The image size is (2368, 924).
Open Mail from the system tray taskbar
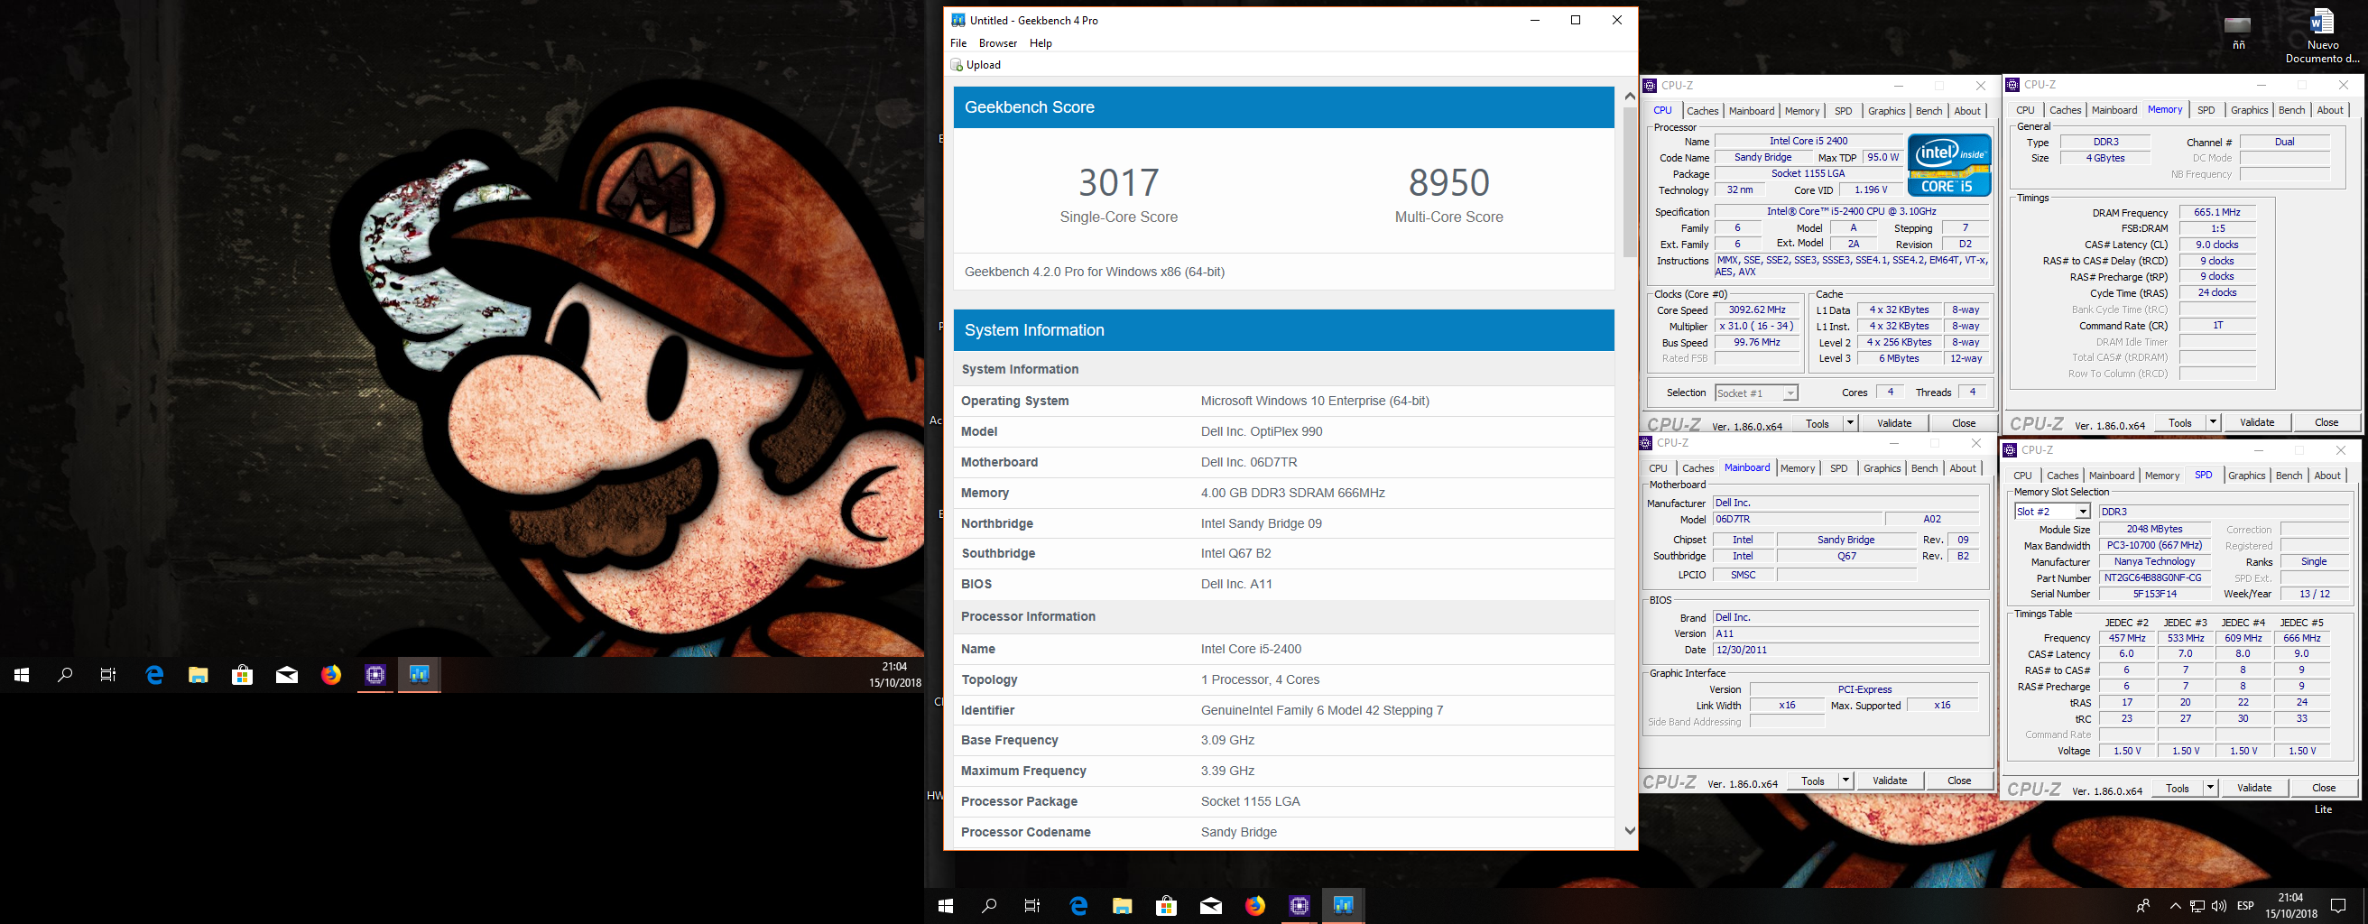[x=1211, y=906]
